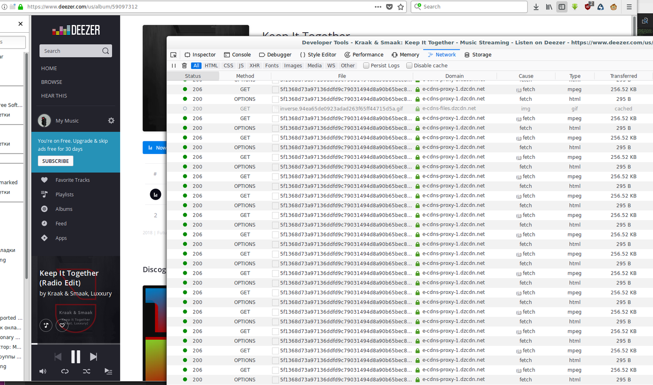Skip to next track in Deezer player
This screenshot has width=653, height=385.
tap(93, 357)
